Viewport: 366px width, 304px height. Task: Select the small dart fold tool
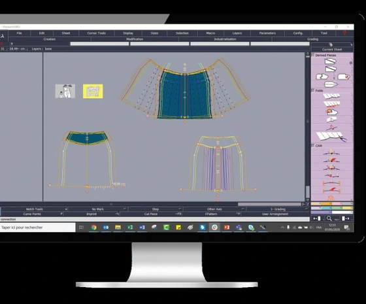[331, 120]
